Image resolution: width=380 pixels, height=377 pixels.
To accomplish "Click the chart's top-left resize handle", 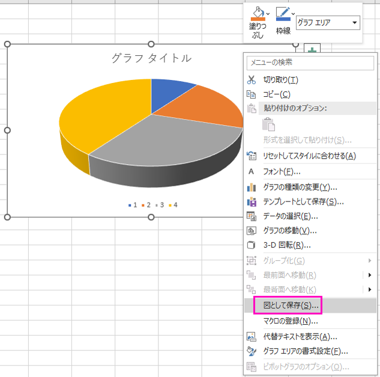I will pos(8,44).
